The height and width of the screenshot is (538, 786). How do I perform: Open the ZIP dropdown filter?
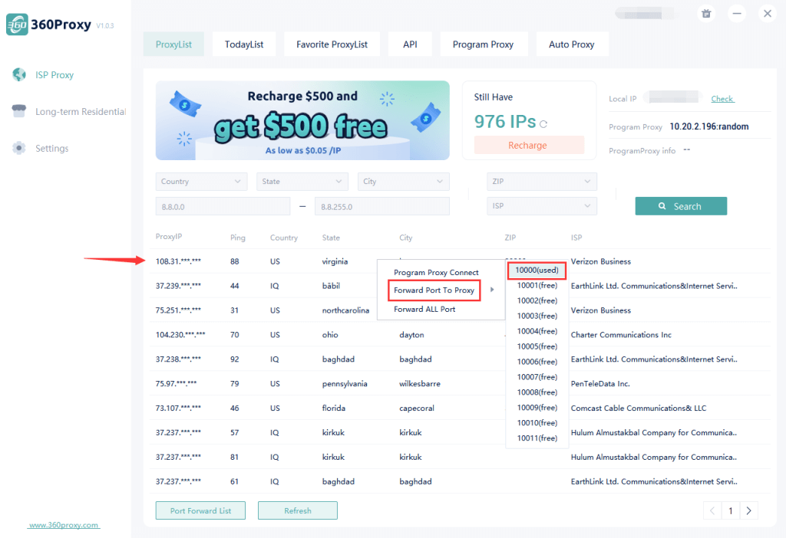coord(541,181)
